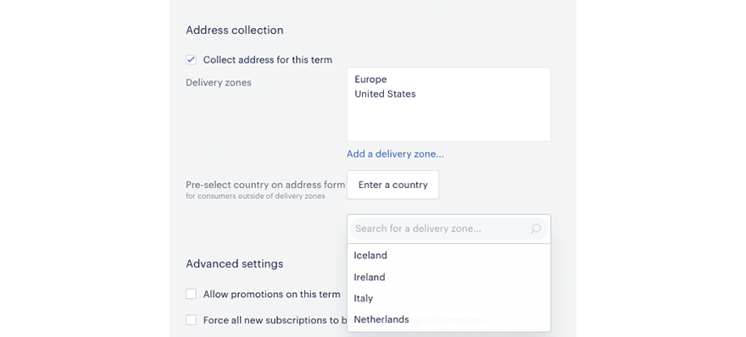Focus the Search for a delivery zone field
Viewport: 746px width, 337px height.
pos(440,229)
